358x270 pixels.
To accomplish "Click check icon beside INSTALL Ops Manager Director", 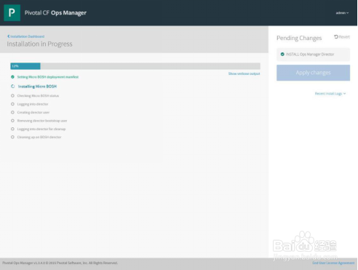I will pos(282,55).
